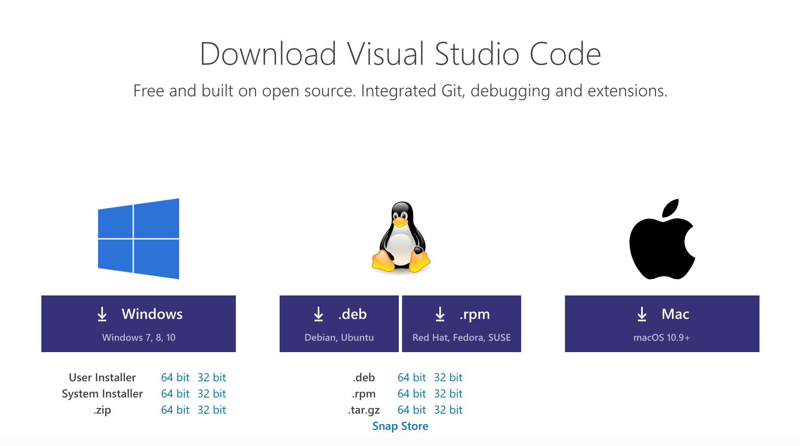Download 32 bit .tar.gz archive
The width and height of the screenshot is (800, 446).
point(448,410)
